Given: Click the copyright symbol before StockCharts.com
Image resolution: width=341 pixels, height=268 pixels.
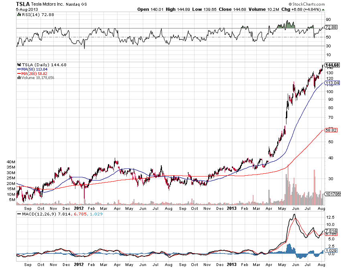Looking at the screenshot, I should click(290, 4).
